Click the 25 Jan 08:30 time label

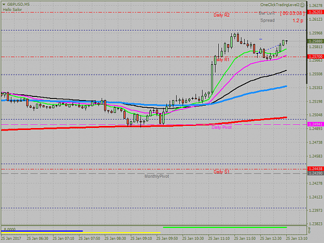click(x=115, y=238)
